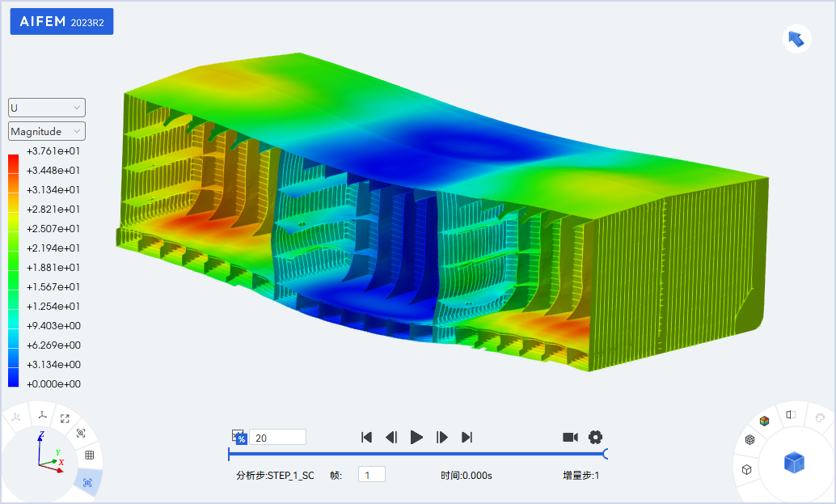This screenshot has height=504, width=836.
Task: Click the zoom region icon above the grid icon
Action: click(81, 433)
